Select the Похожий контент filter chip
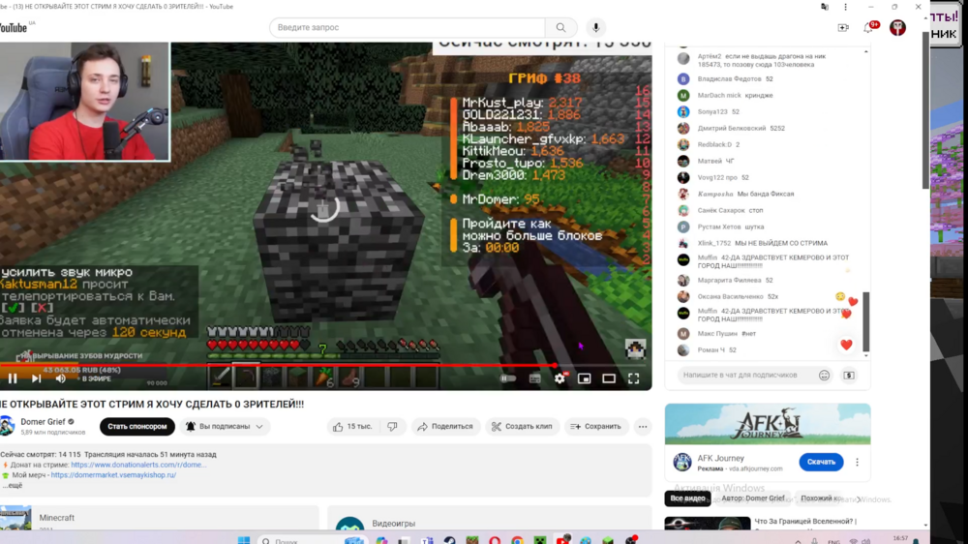 tap(821, 499)
